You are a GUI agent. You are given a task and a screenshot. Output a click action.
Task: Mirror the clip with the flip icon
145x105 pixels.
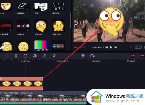click(35, 56)
